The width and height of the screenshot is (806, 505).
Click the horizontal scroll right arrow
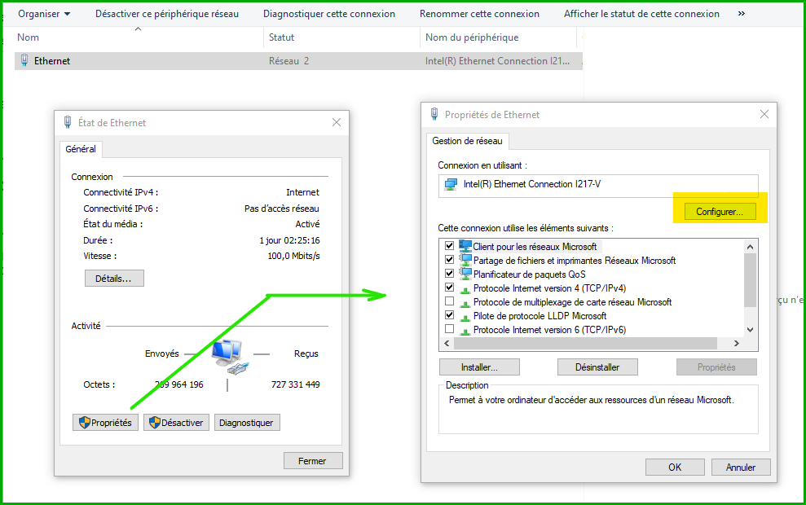[737, 343]
